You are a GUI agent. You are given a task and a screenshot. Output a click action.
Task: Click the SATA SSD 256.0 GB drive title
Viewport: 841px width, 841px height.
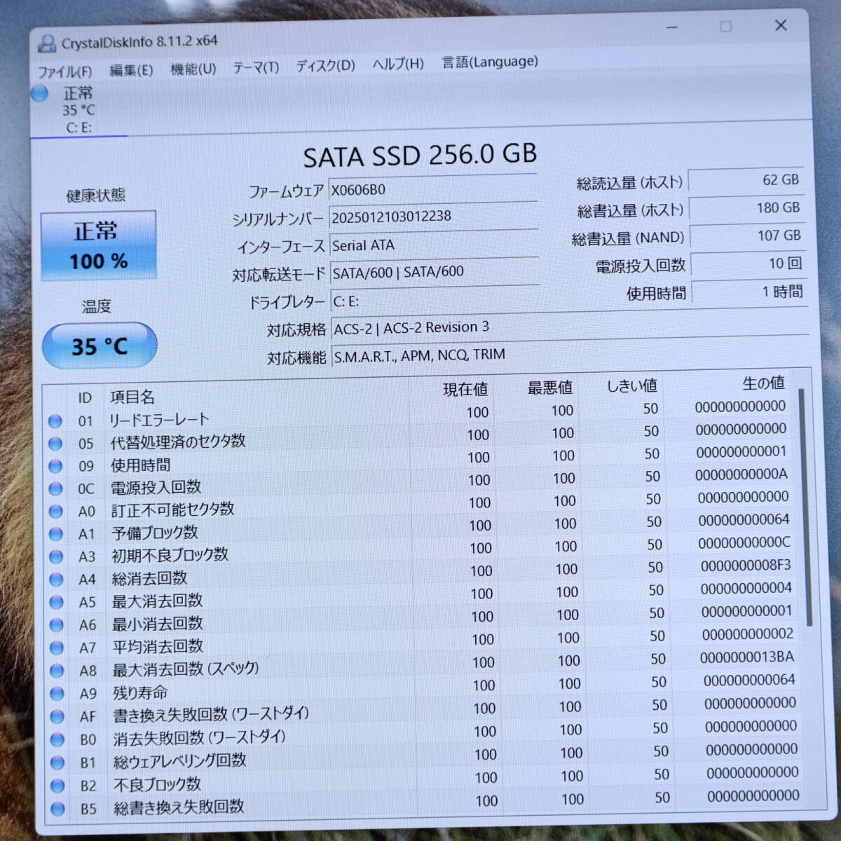pyautogui.click(x=420, y=156)
